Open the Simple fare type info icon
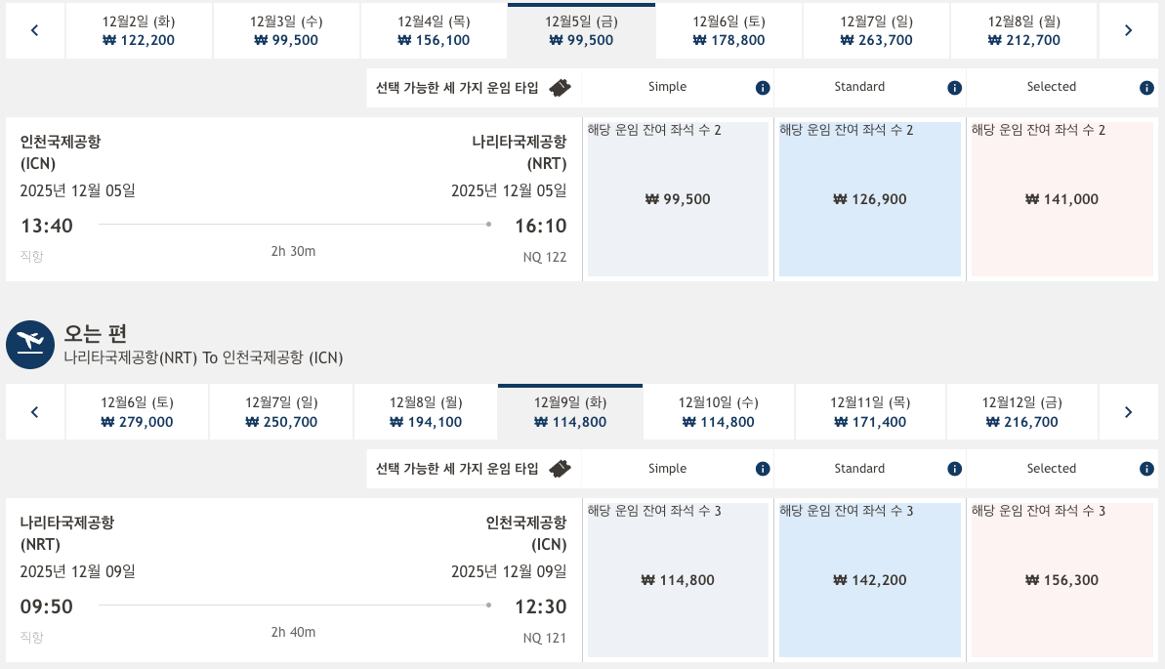Screen dimensions: 1165x669 coord(763,87)
